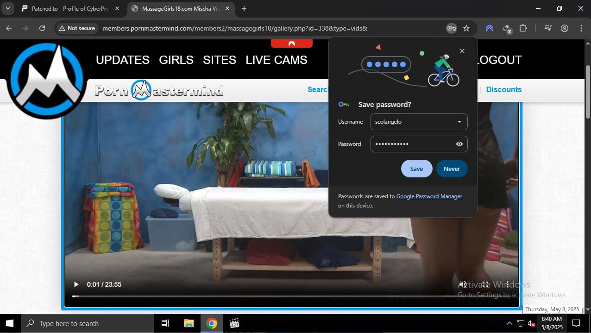Open the taskbar clock and date
Viewport: 591px width, 333px height.
(552, 323)
